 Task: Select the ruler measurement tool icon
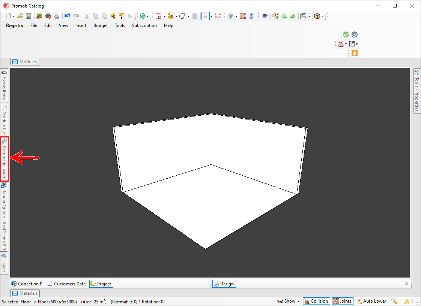pyautogui.click(x=218, y=16)
